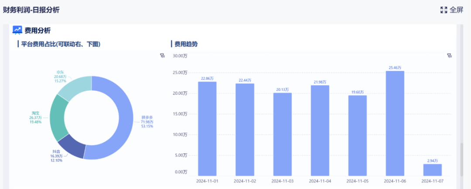
Task: Click the 2024-11-05 bar
Action: point(358,135)
